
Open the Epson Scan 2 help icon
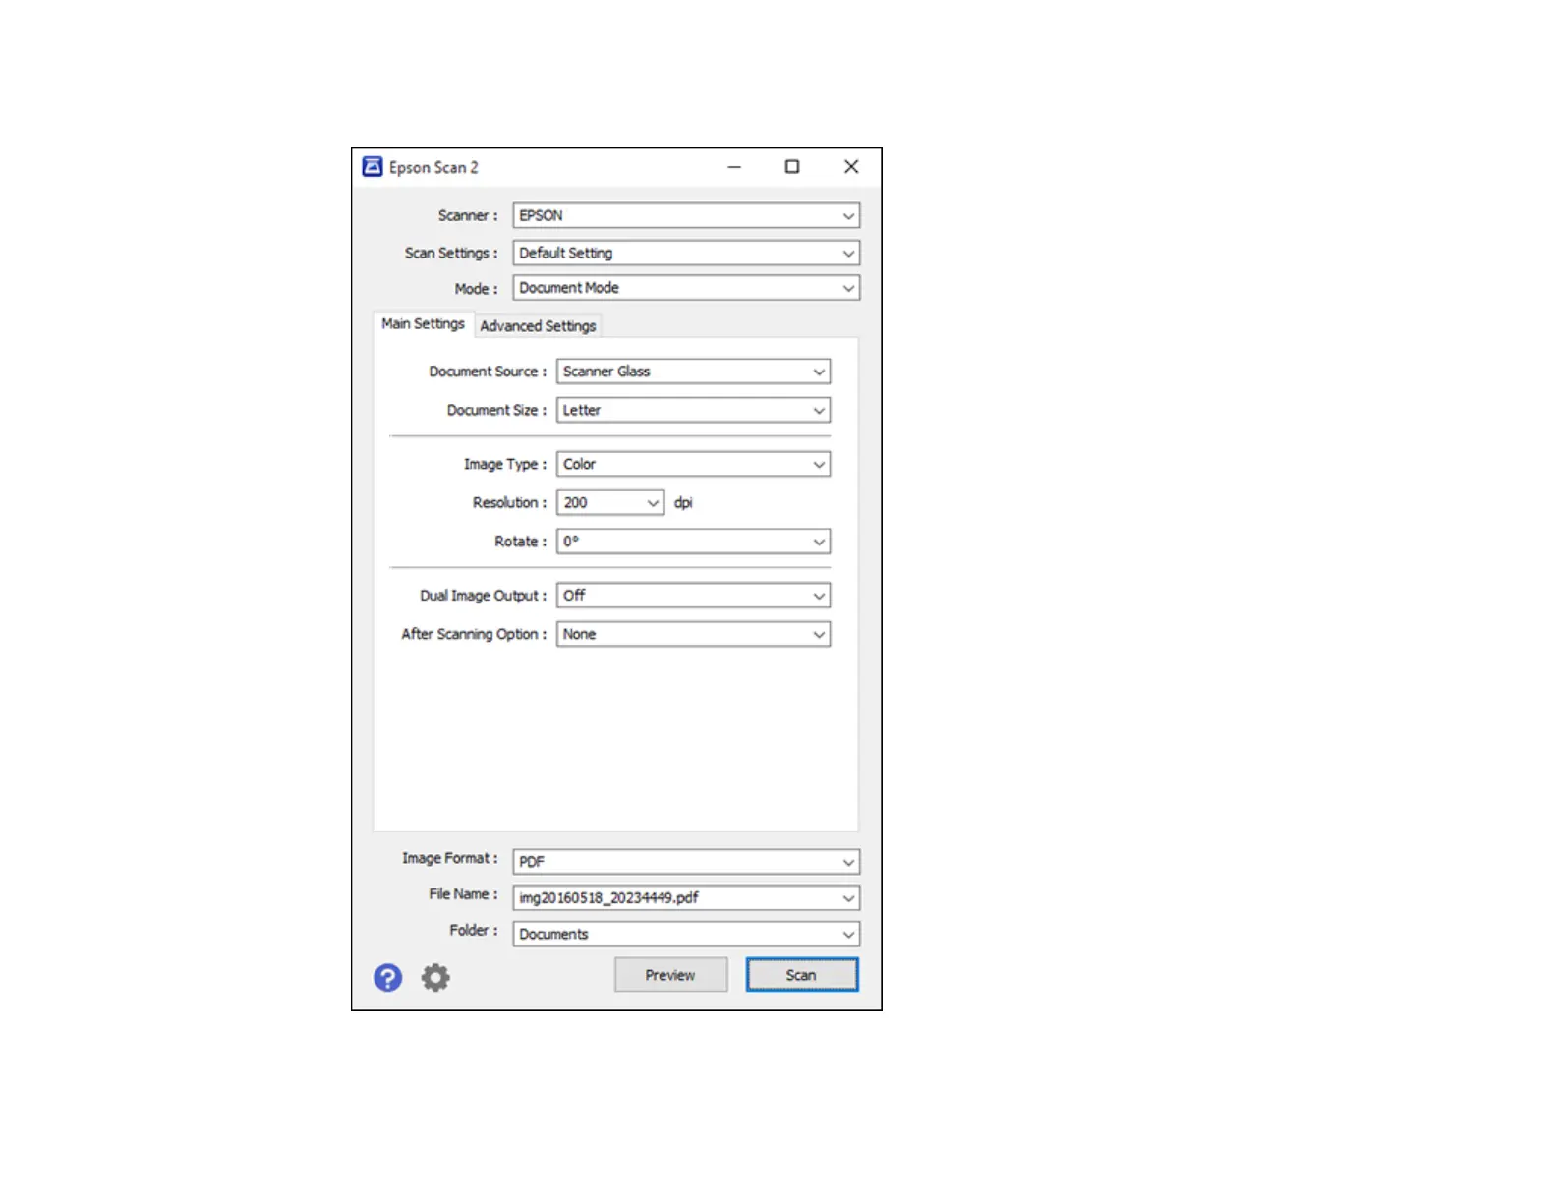click(387, 977)
